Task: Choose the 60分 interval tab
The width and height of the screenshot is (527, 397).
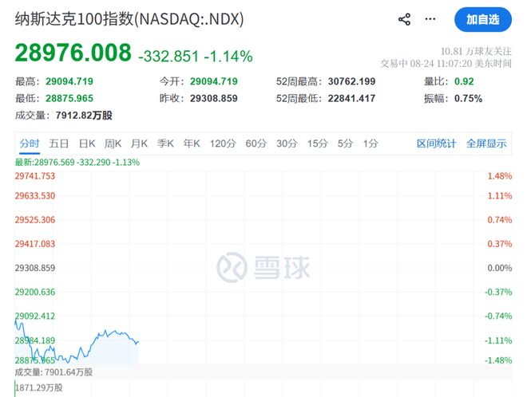Action: click(x=256, y=143)
